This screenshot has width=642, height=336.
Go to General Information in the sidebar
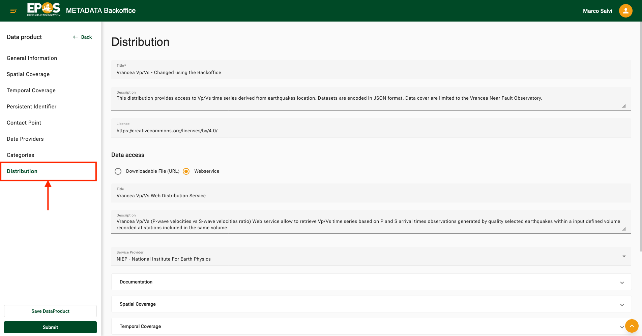point(32,58)
